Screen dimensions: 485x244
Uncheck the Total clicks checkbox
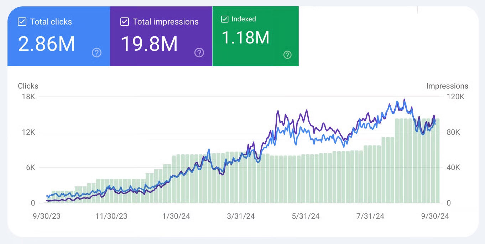pos(22,22)
